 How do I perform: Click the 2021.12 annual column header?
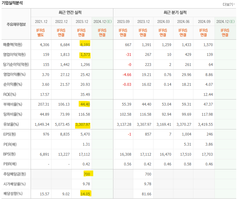41,22
